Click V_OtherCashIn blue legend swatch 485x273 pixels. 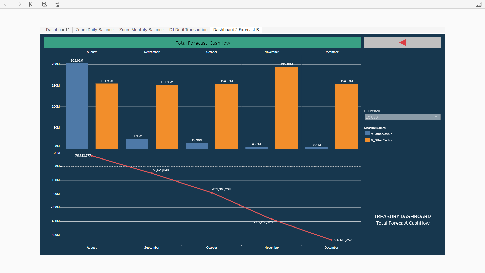367,134
